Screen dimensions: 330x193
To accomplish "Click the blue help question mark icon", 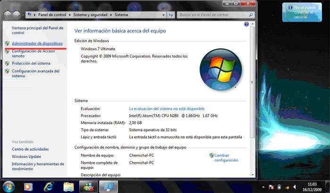I will pyautogui.click(x=247, y=24).
